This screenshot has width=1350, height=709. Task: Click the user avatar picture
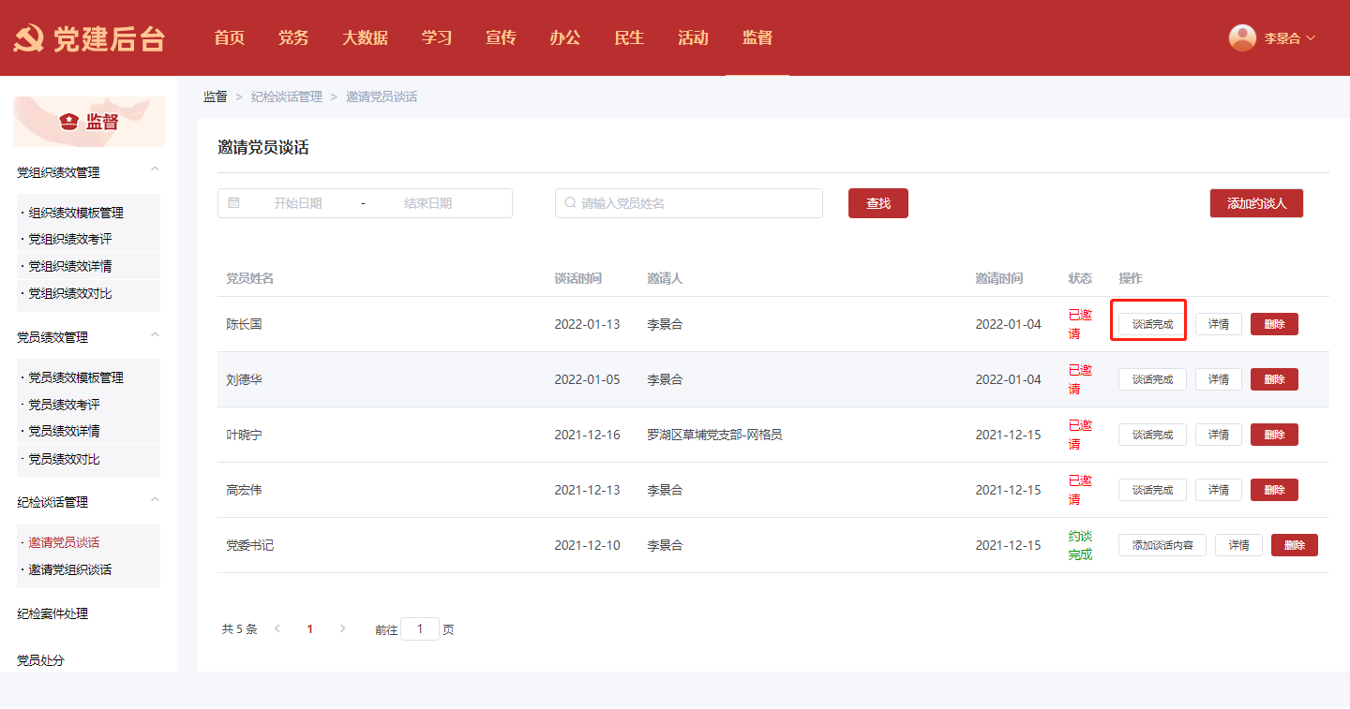[1242, 37]
